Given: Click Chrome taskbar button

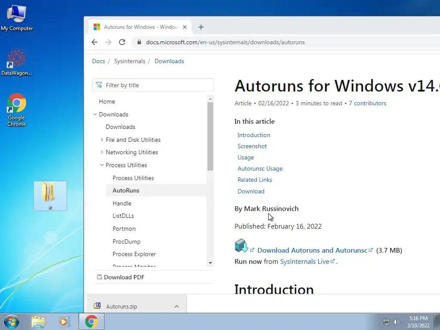Looking at the screenshot, I should pos(92,321).
